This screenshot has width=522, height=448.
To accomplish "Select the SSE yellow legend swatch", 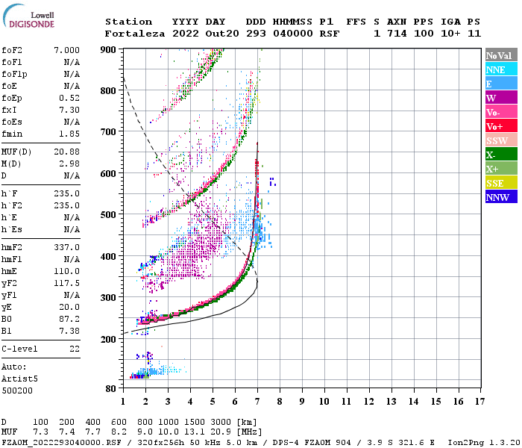I will point(501,183).
